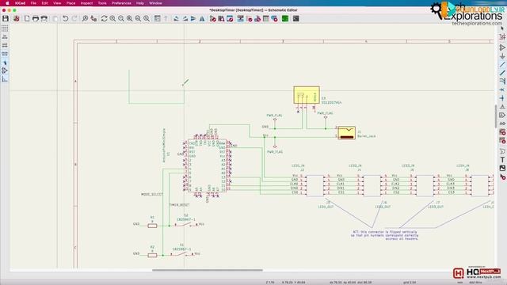This screenshot has width=507, height=285.
Task: Choose the Select arrow tool
Action: [x=502, y=28]
